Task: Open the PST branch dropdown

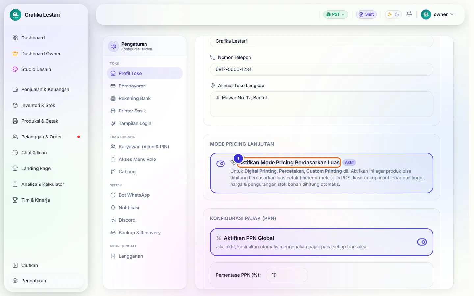Action: tap(335, 14)
